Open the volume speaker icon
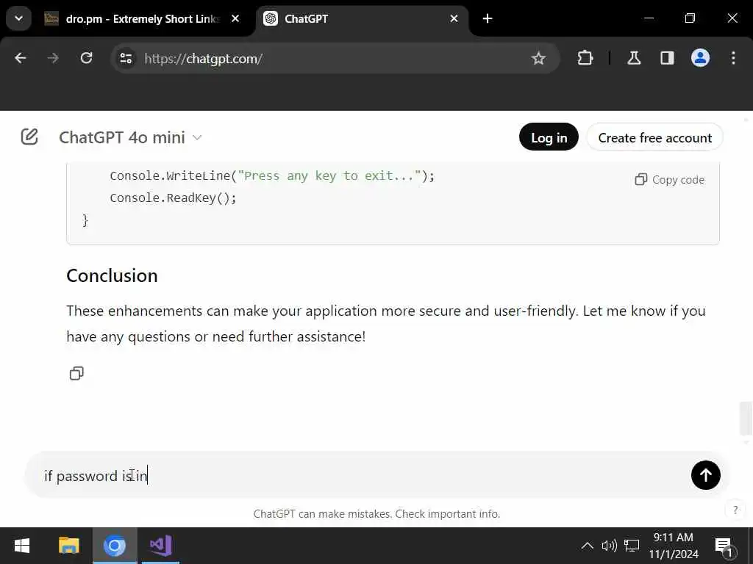 tap(609, 546)
